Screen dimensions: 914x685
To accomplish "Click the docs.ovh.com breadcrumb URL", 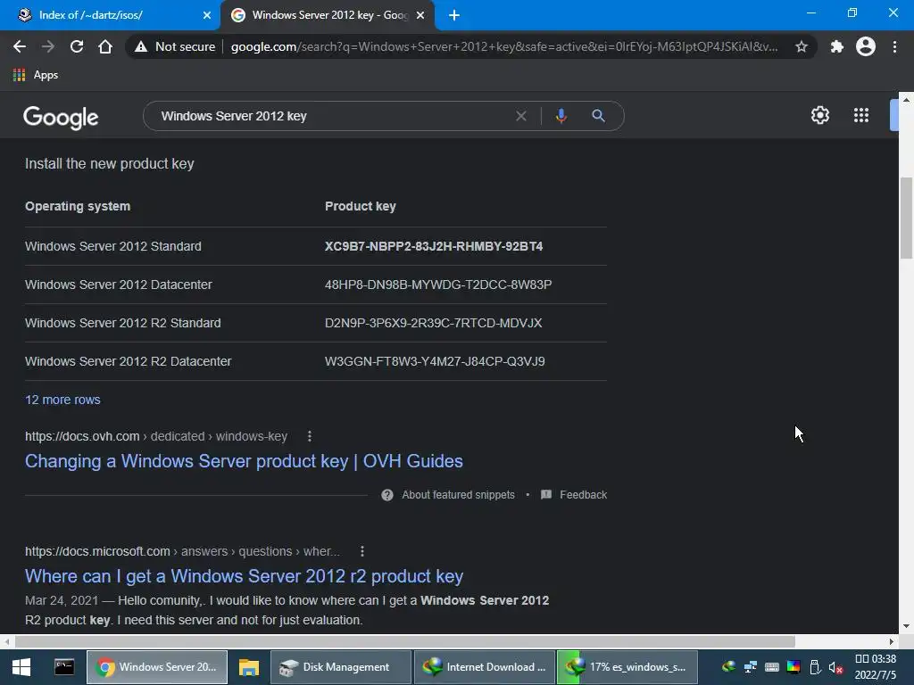I will click(156, 436).
